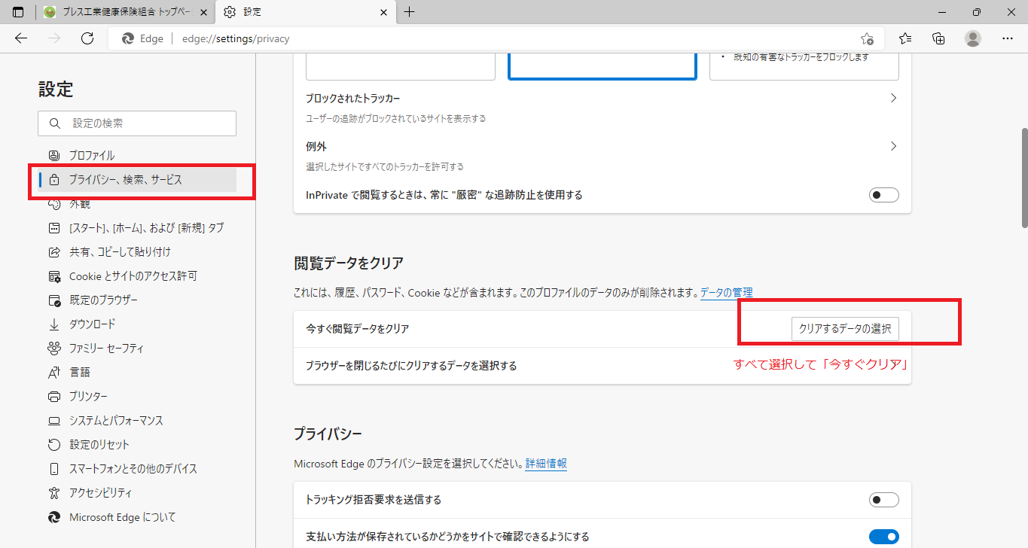The image size is (1028, 548).
Task: Expand the 例外 row chevron
Action: (893, 146)
